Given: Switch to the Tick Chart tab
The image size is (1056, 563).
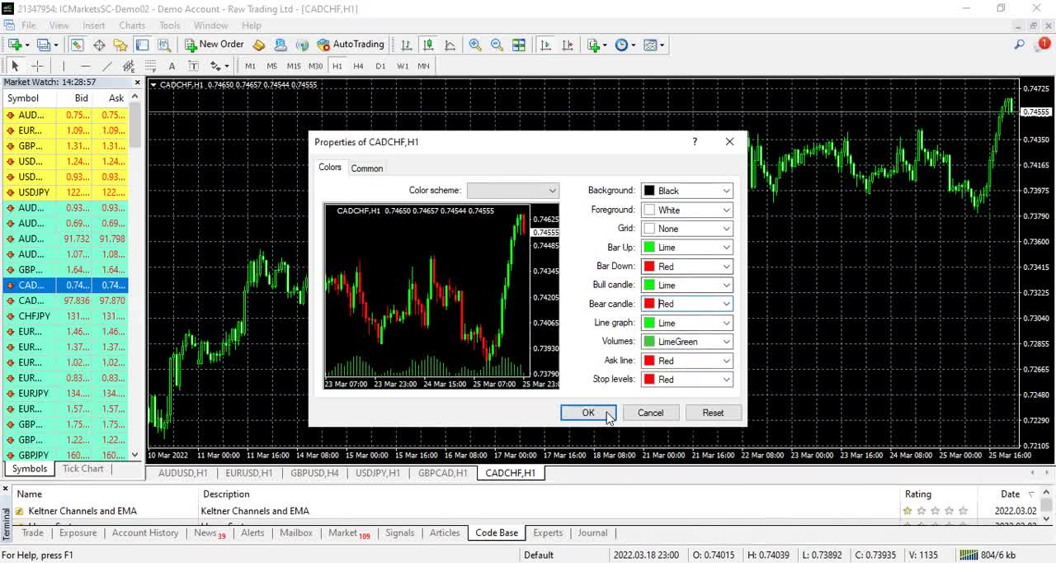Looking at the screenshot, I should (83, 469).
